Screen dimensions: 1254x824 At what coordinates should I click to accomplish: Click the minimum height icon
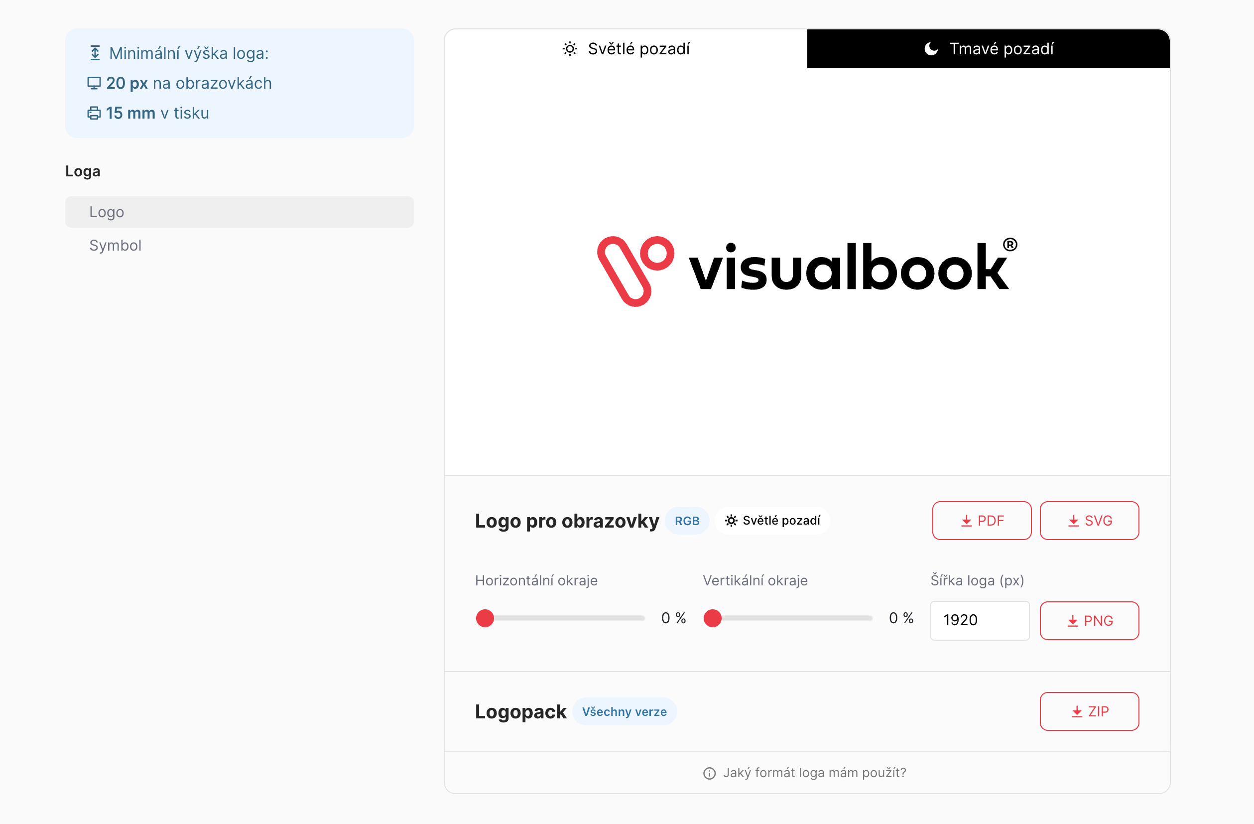95,53
